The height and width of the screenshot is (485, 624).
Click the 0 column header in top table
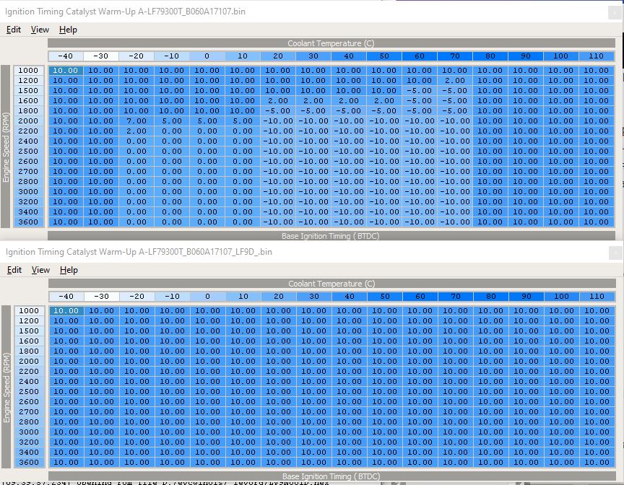click(x=207, y=56)
